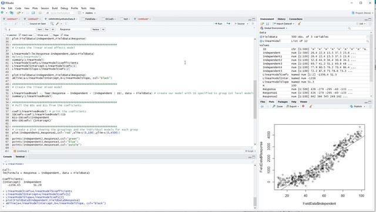Remove current plot with the red X icon
Viewport: 376px width, 212px height.
303,106
